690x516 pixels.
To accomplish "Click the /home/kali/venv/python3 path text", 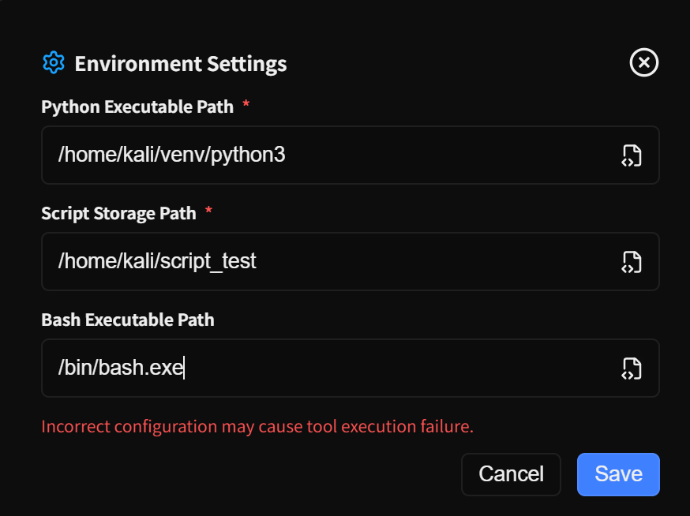I will point(171,155).
